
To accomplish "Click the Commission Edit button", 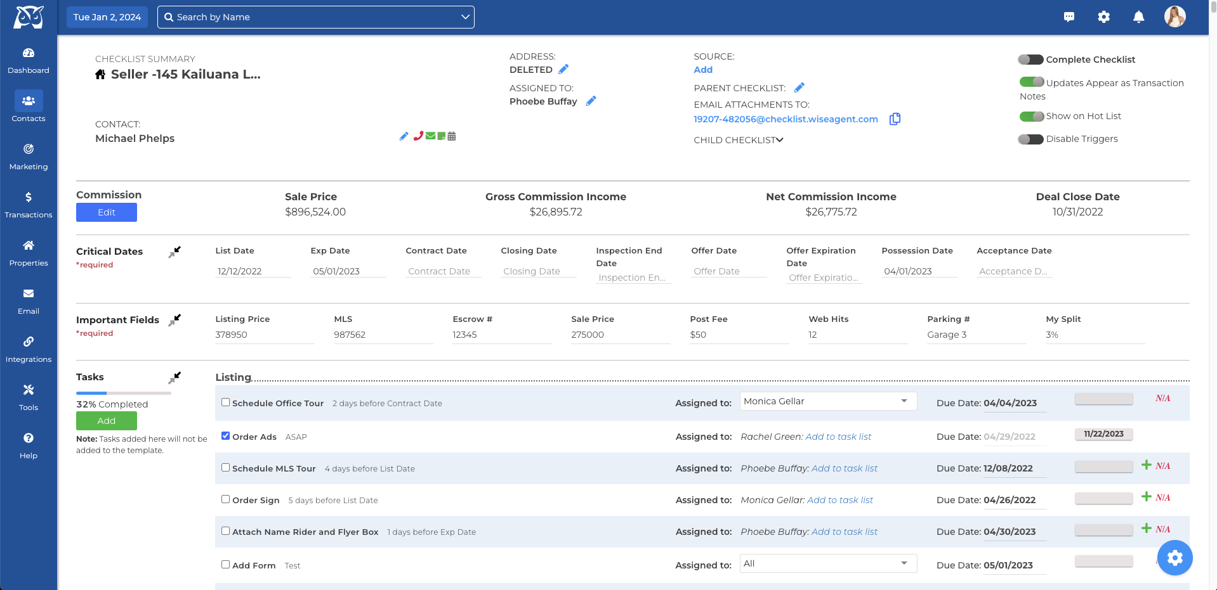I will (107, 212).
